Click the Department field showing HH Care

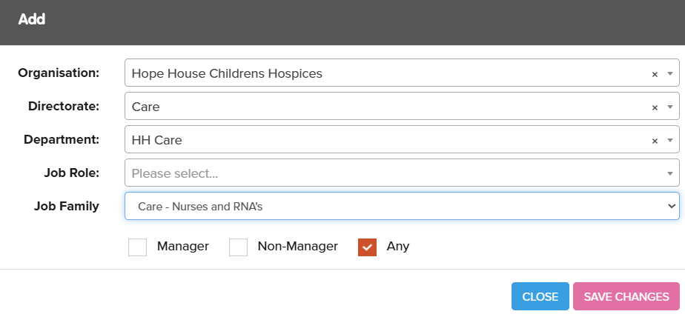pos(385,141)
